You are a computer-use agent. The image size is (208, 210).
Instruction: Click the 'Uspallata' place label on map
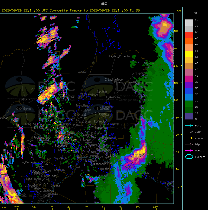(x=23, y=99)
